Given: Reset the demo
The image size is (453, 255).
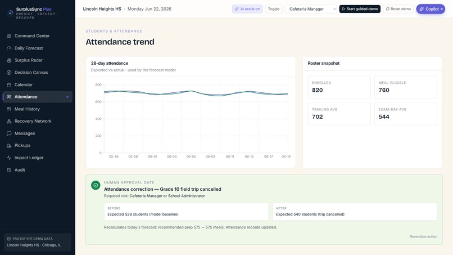Looking at the screenshot, I should coord(398,9).
